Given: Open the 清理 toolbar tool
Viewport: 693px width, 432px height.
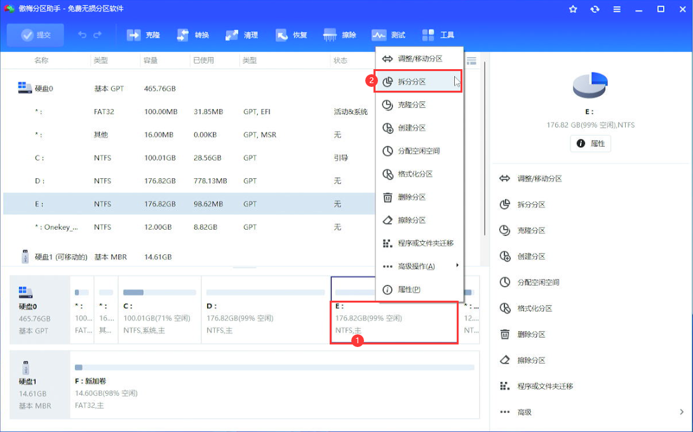Looking at the screenshot, I should 242,35.
